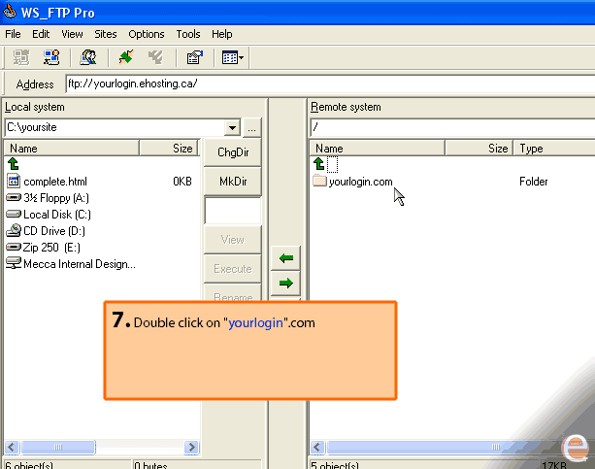
Task: Go up a folder in Remote system
Action: tap(319, 164)
